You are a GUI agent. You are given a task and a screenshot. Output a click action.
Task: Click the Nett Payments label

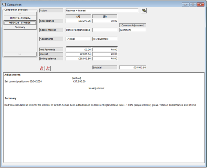click(51, 50)
